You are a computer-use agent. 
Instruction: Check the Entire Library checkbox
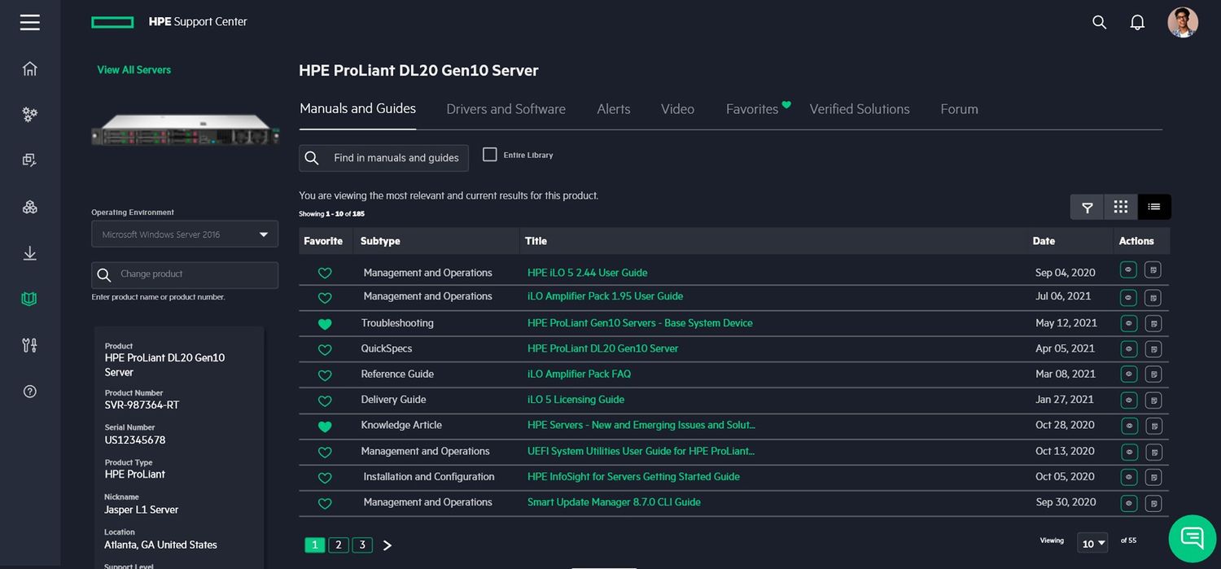pos(490,155)
